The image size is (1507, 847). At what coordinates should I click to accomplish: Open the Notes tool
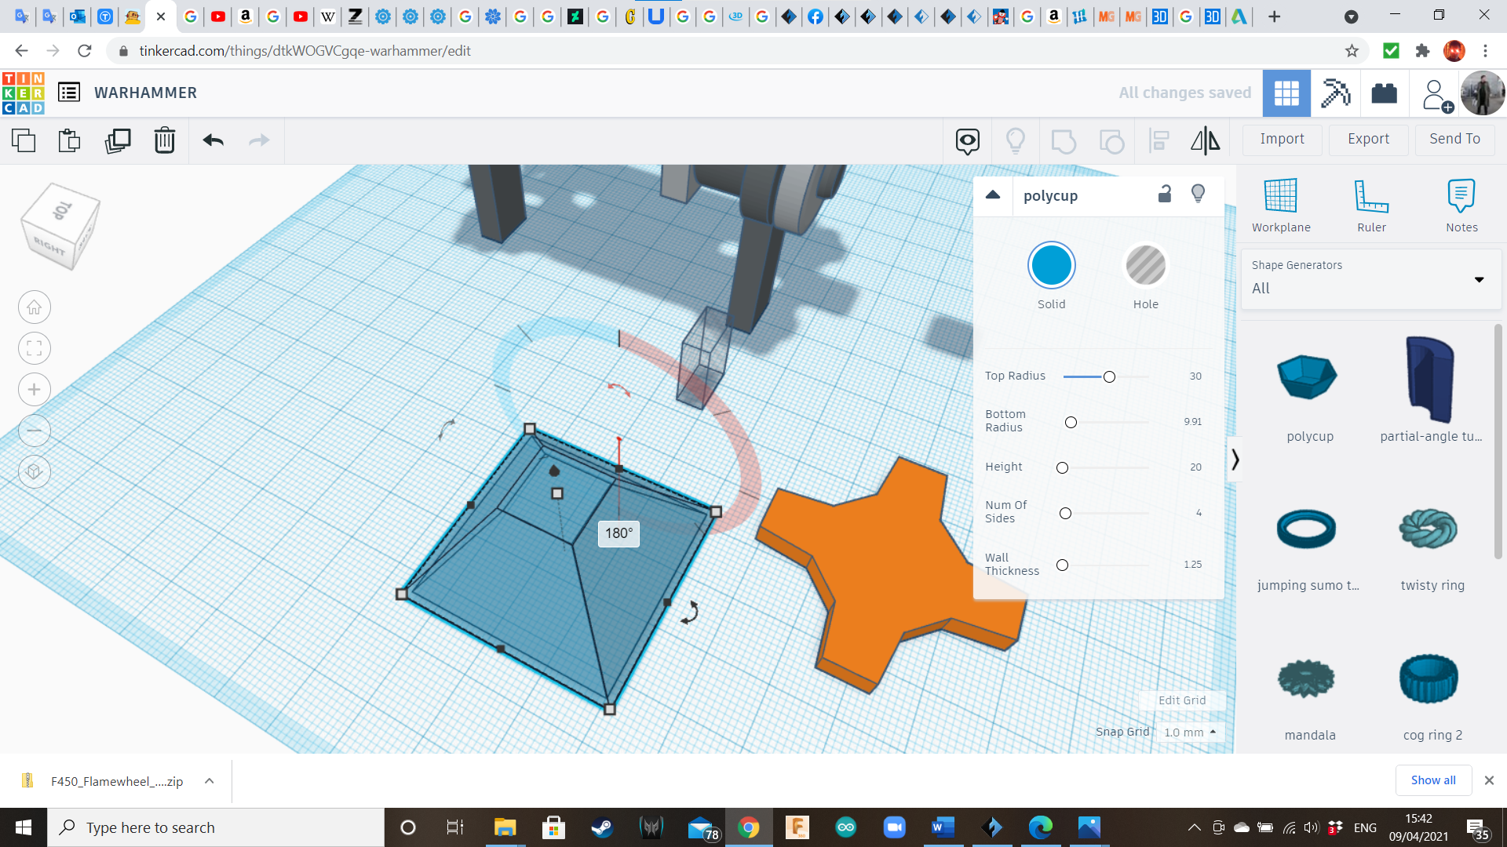(x=1461, y=205)
